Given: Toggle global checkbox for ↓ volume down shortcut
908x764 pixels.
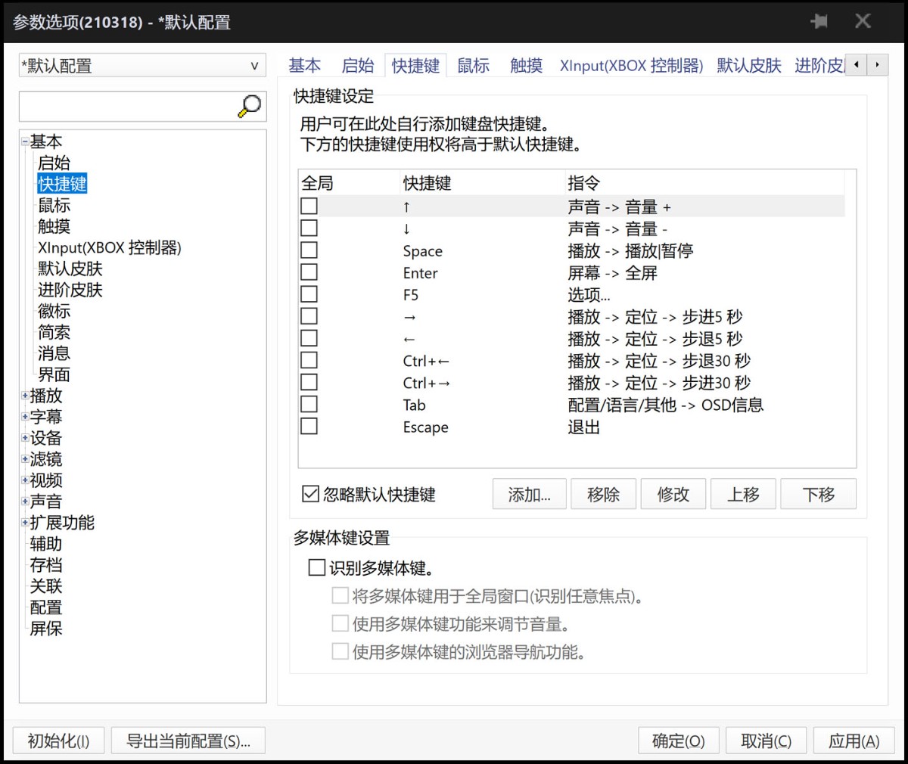Looking at the screenshot, I should click(x=309, y=228).
